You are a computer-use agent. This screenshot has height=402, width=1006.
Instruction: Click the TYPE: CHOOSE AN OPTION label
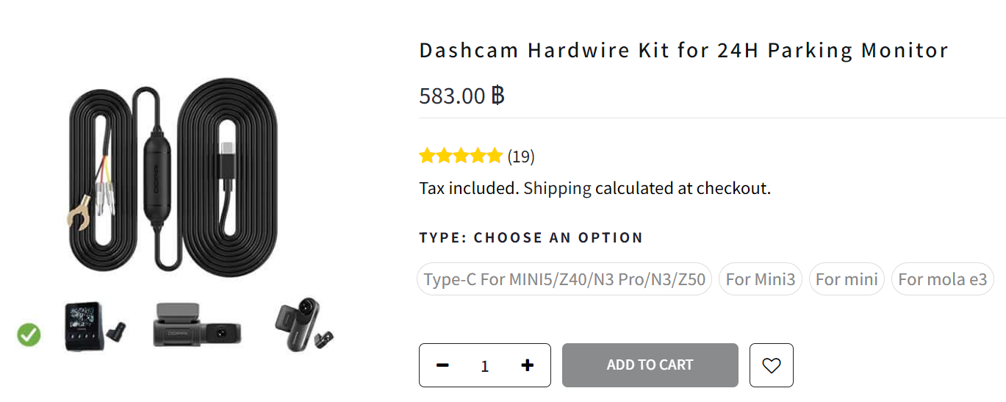click(531, 238)
